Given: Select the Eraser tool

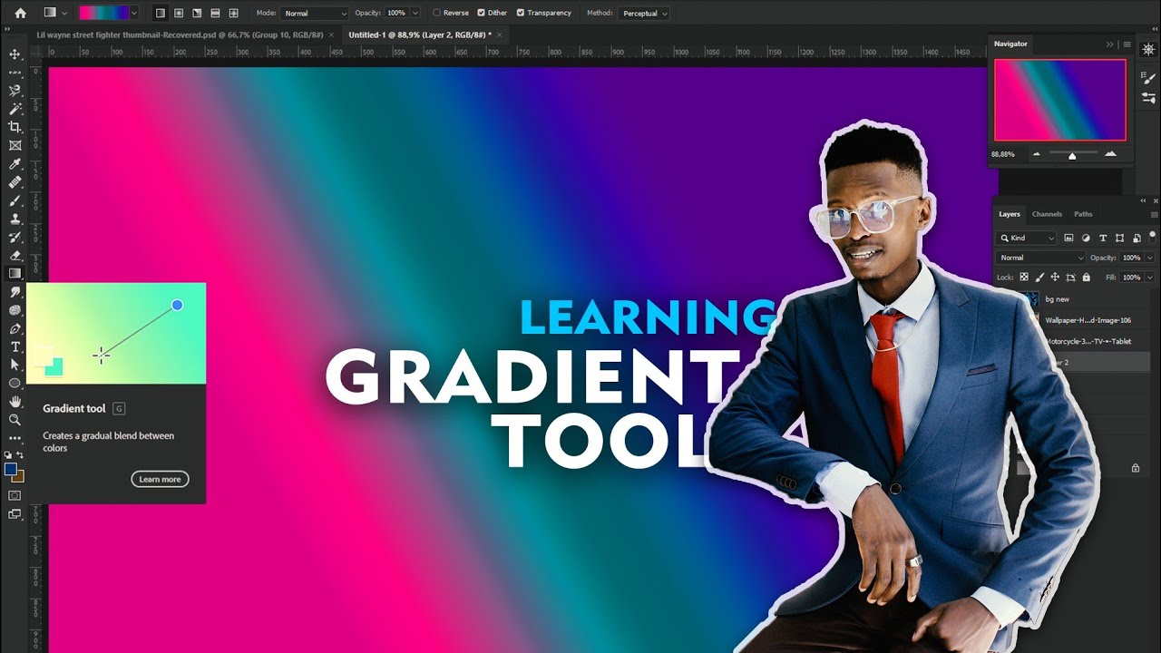Looking at the screenshot, I should tap(15, 256).
